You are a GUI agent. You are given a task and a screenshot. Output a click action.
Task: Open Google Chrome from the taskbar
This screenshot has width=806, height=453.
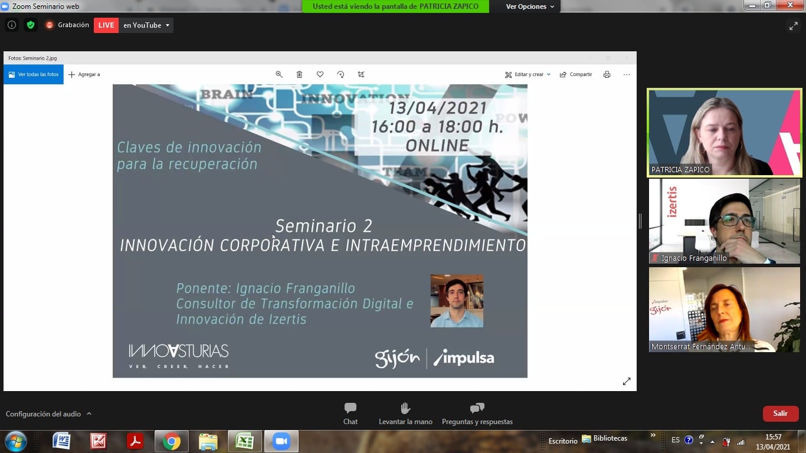172,441
